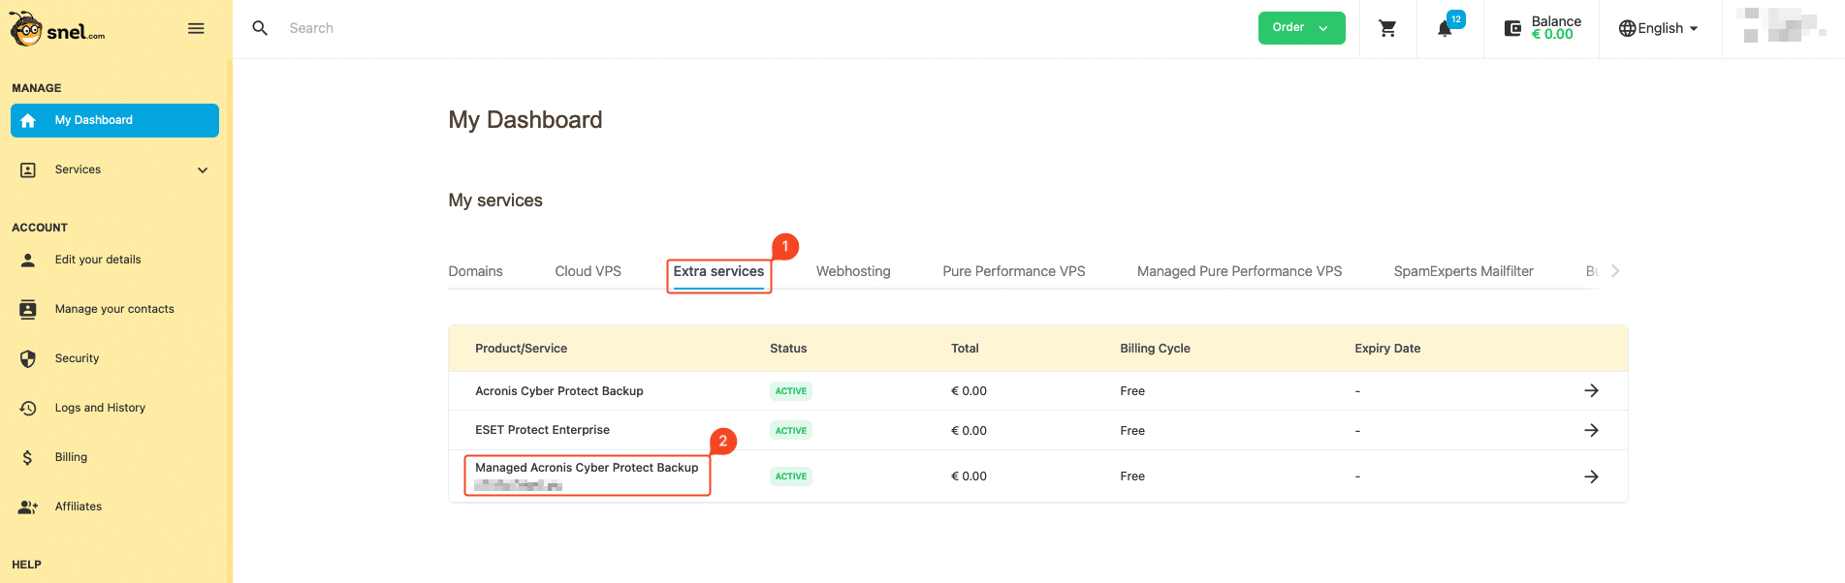Viewport: 1845px width, 583px height.
Task: Open ESET Protect Enterprise row arrow
Action: click(x=1591, y=430)
